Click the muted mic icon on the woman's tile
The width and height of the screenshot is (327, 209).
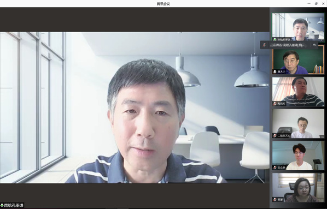[275, 199]
